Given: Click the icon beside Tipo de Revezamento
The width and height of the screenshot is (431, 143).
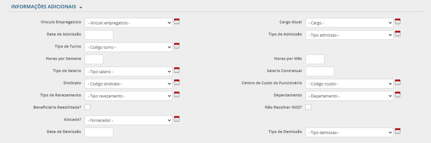Looking at the screenshot, I should 177,95.
